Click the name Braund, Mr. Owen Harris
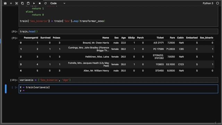Viewport: 222px width, 125px height. click(x=96, y=43)
